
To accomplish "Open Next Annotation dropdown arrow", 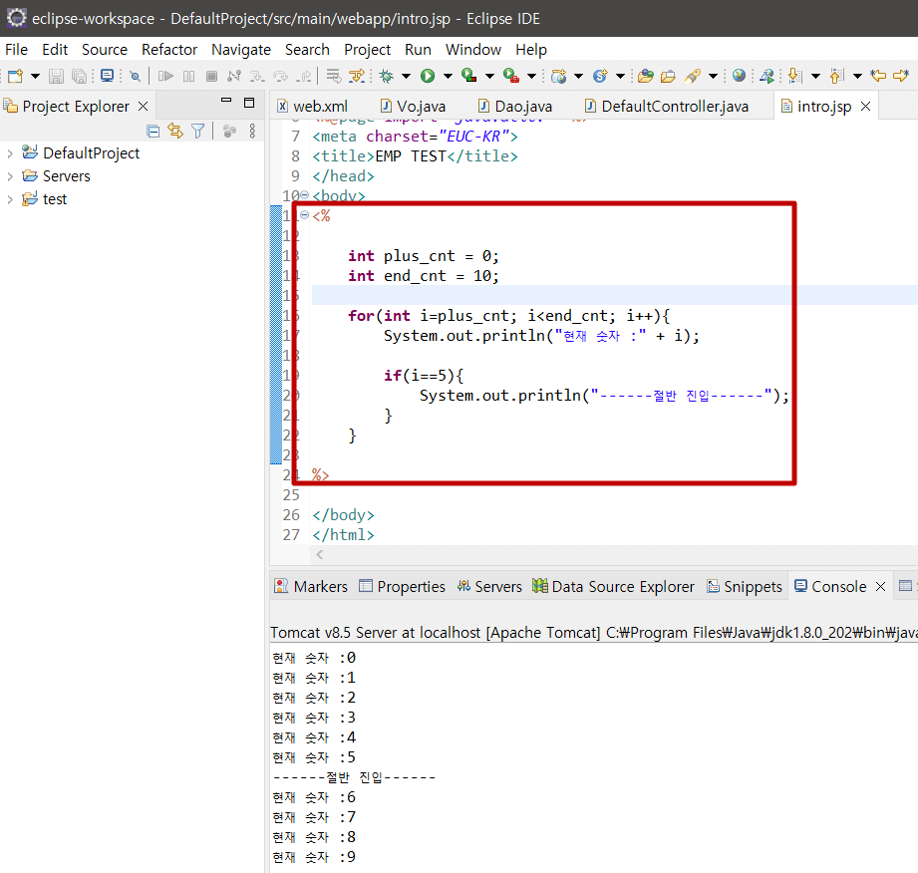I will coord(815,76).
